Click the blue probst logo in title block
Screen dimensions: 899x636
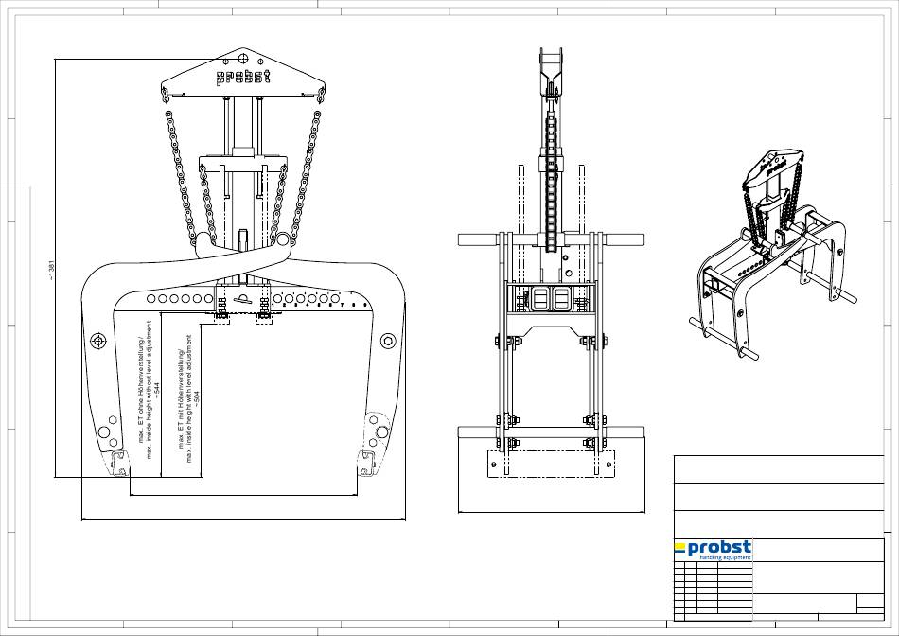click(719, 547)
